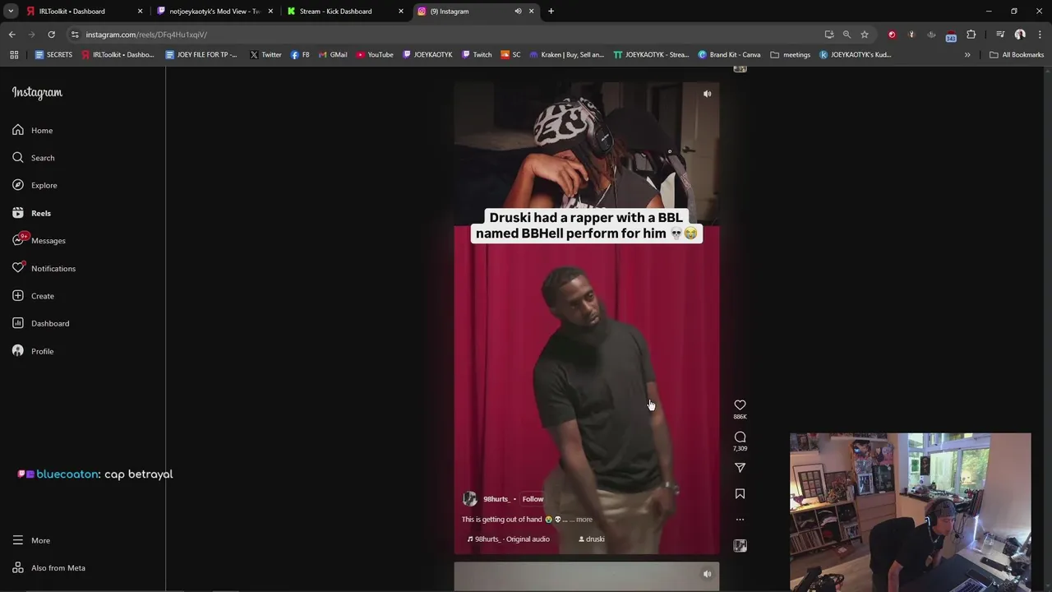Open 98hurts_ Original audio link
Viewport: 1052px width, 592px height.
(x=509, y=539)
